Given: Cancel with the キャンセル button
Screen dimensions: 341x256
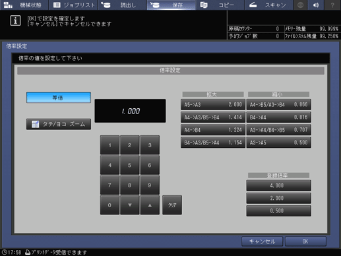Looking at the screenshot, I should click(x=262, y=241).
